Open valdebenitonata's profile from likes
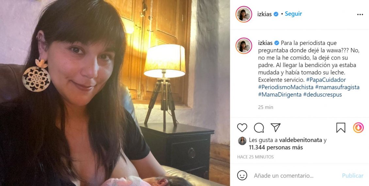The width and height of the screenshot is (369, 186). click(x=300, y=140)
